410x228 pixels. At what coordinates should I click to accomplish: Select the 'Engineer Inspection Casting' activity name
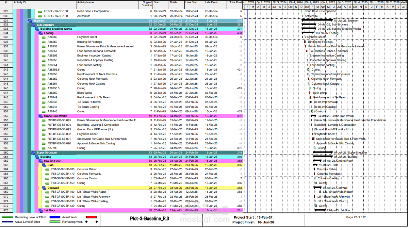point(94,56)
